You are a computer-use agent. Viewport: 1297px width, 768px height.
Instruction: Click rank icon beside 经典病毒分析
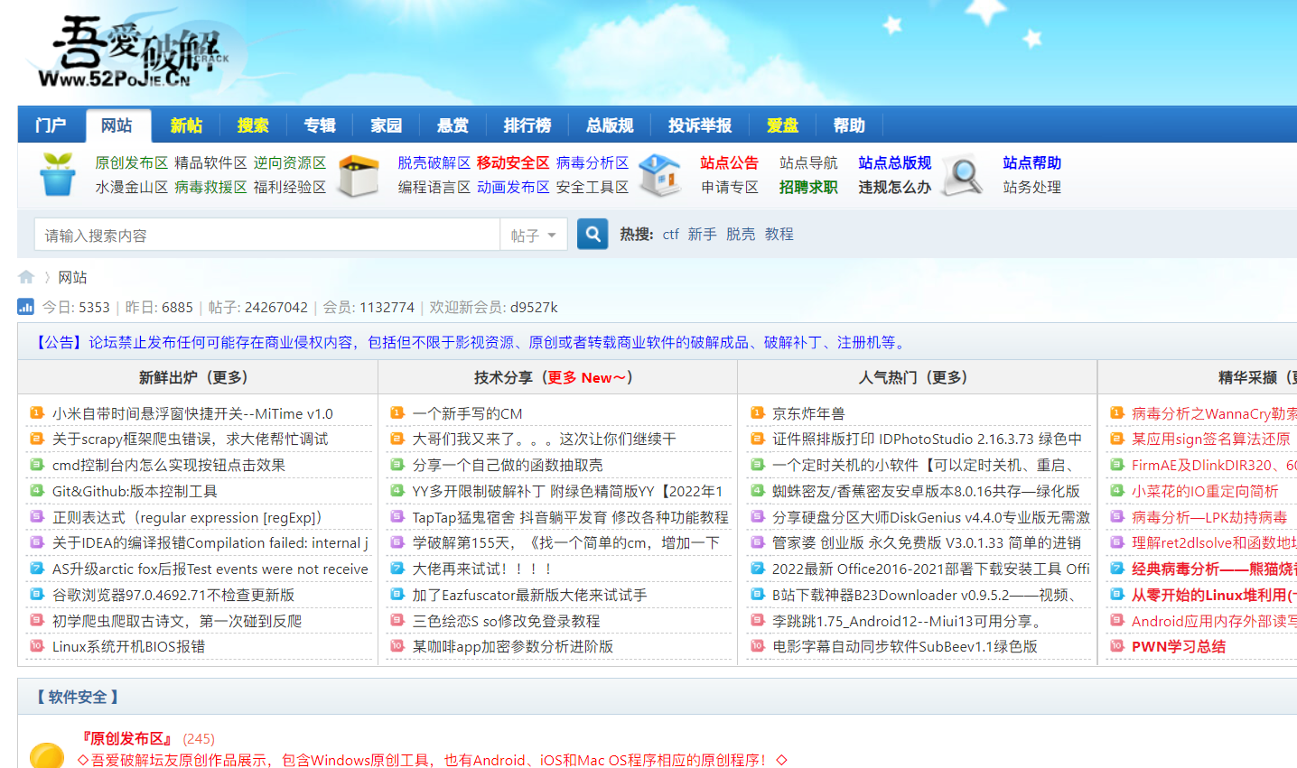coord(1117,568)
